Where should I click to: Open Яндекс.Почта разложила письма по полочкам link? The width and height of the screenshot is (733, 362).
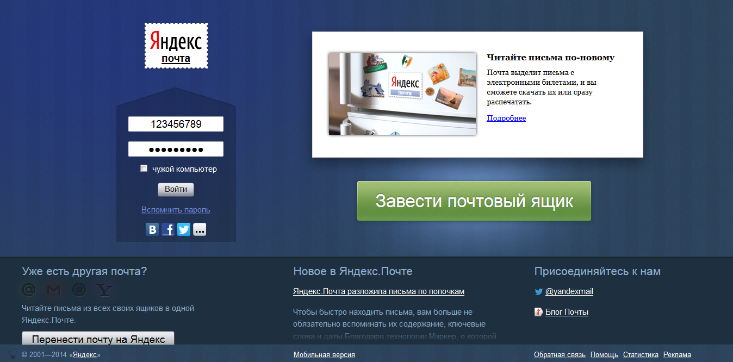pyautogui.click(x=378, y=291)
